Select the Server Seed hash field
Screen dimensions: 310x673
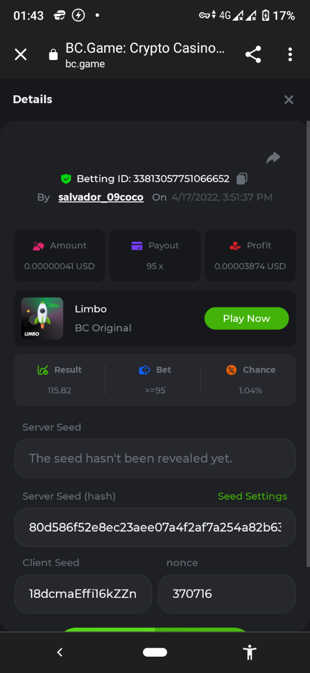155,527
